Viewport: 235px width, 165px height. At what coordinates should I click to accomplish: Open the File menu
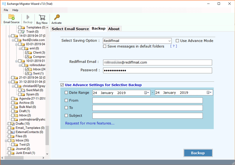(x=6, y=10)
